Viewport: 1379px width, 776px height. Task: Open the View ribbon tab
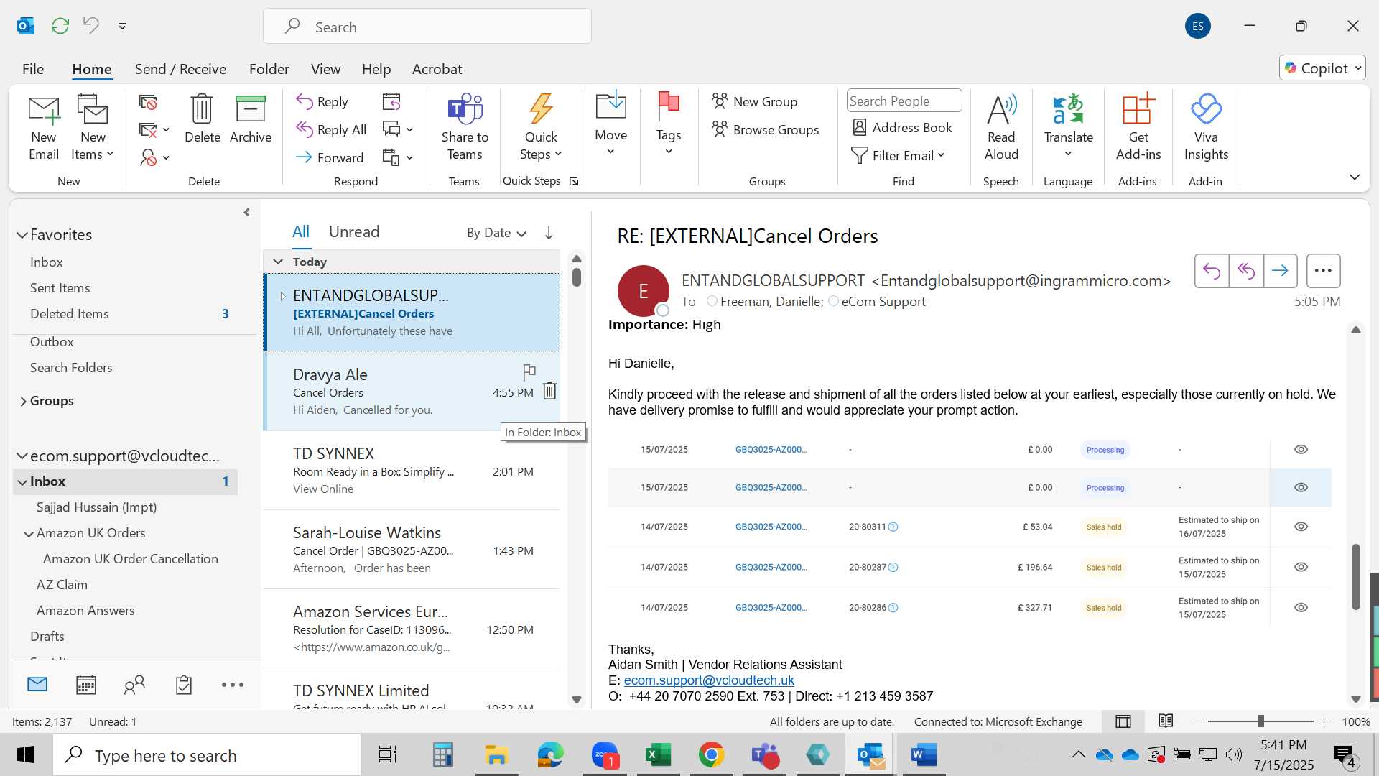click(325, 69)
